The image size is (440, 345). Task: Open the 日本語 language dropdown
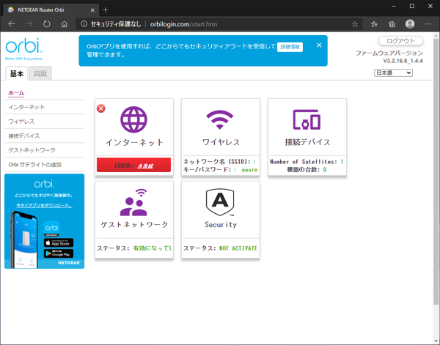[393, 73]
